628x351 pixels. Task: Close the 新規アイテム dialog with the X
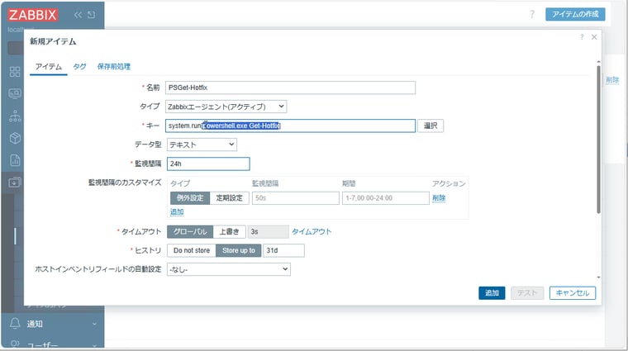click(x=594, y=37)
